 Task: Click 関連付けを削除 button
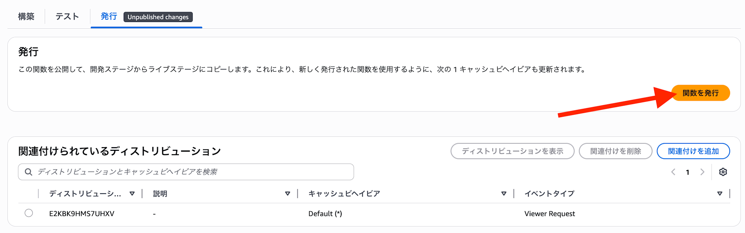coord(615,151)
